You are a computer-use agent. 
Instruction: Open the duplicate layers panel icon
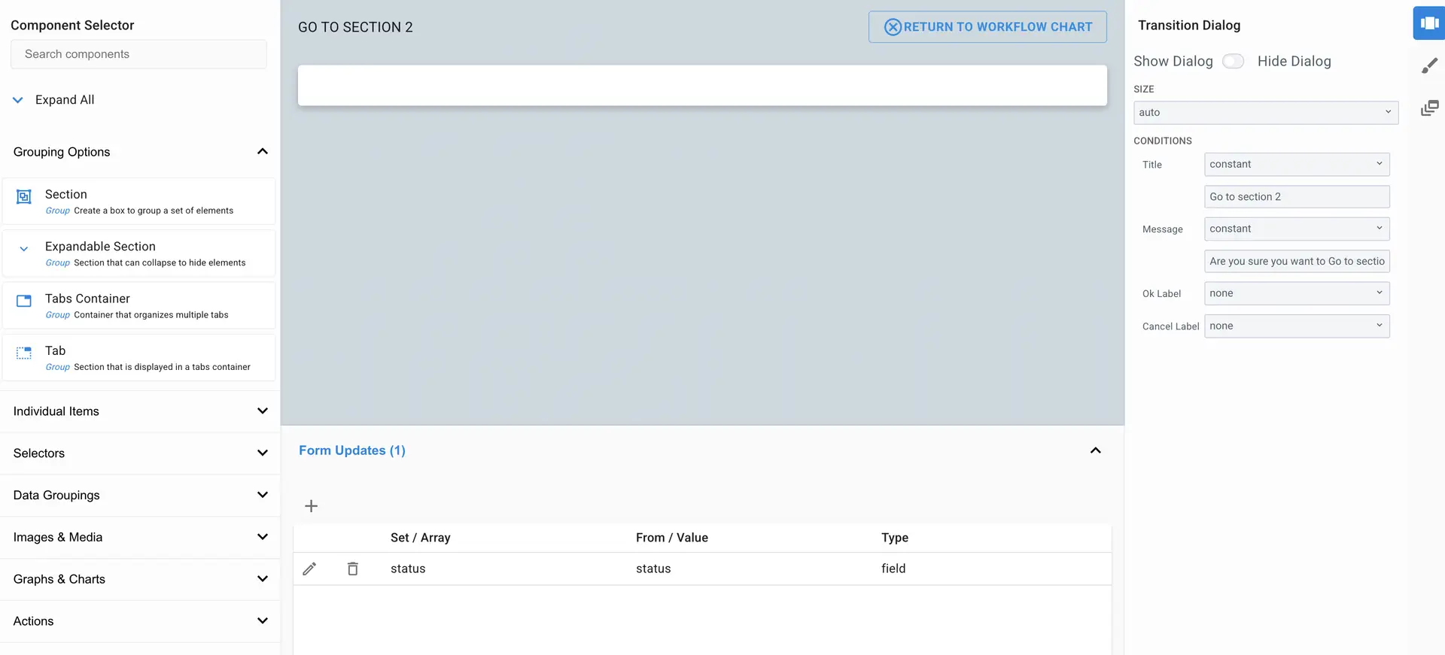point(1429,108)
